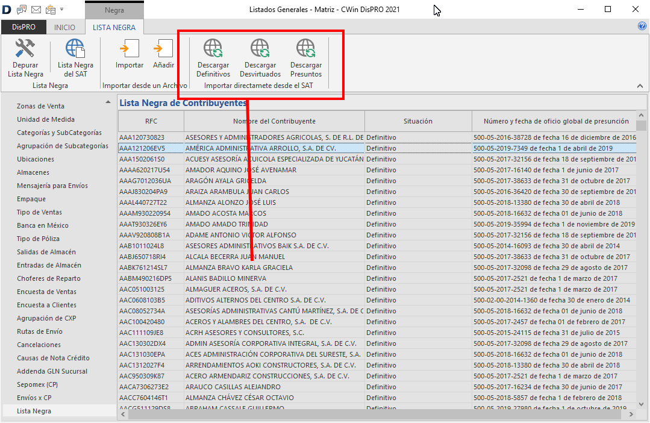Click the Depurar Lista Negra tool icon
This screenshot has height=423, width=650.
click(x=25, y=49)
